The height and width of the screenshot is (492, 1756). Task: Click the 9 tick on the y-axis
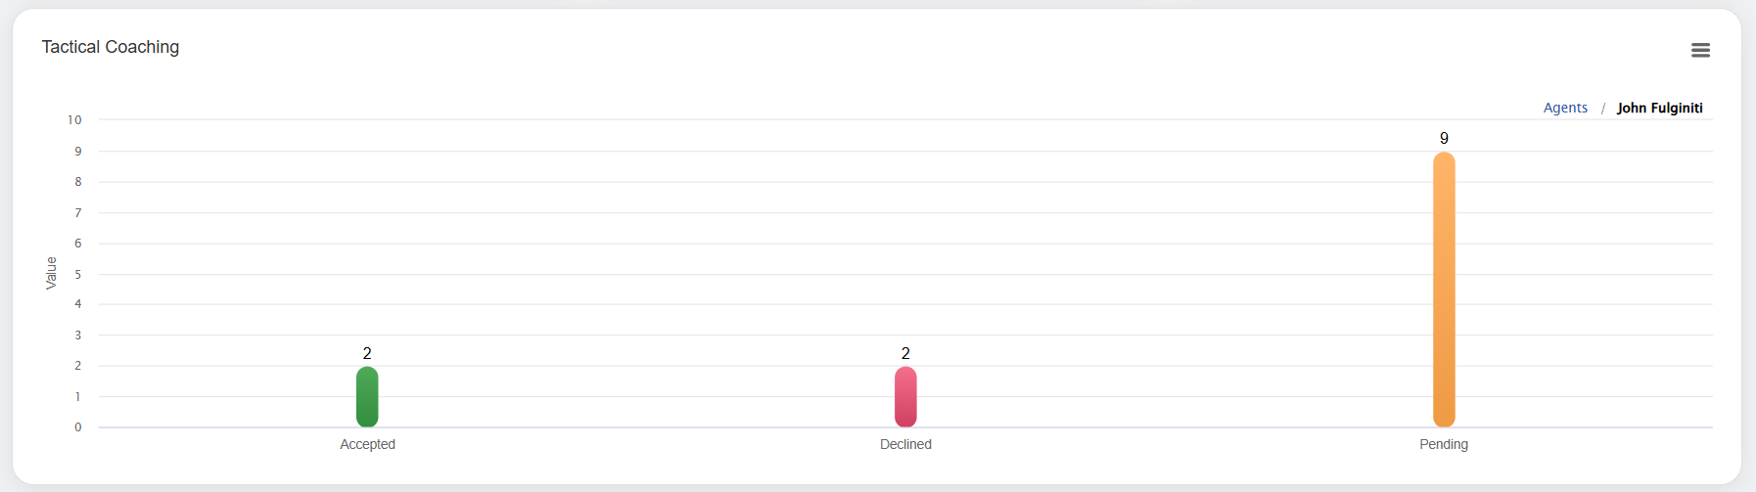(78, 151)
